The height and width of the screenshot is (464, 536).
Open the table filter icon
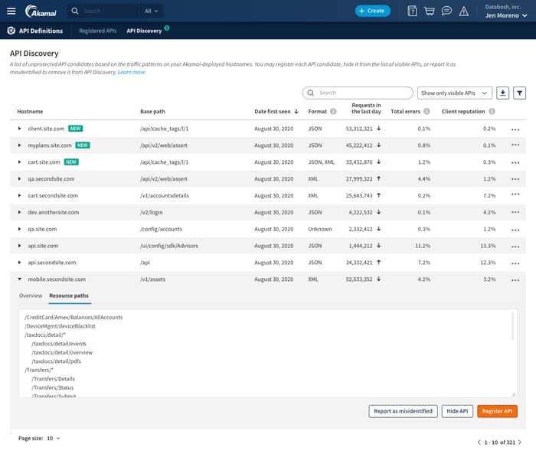point(519,93)
